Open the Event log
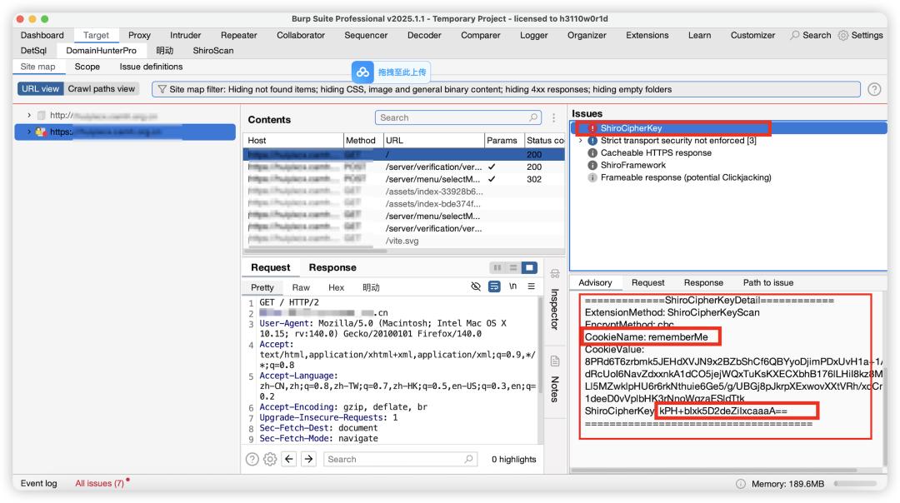The image size is (900, 503). tap(39, 484)
